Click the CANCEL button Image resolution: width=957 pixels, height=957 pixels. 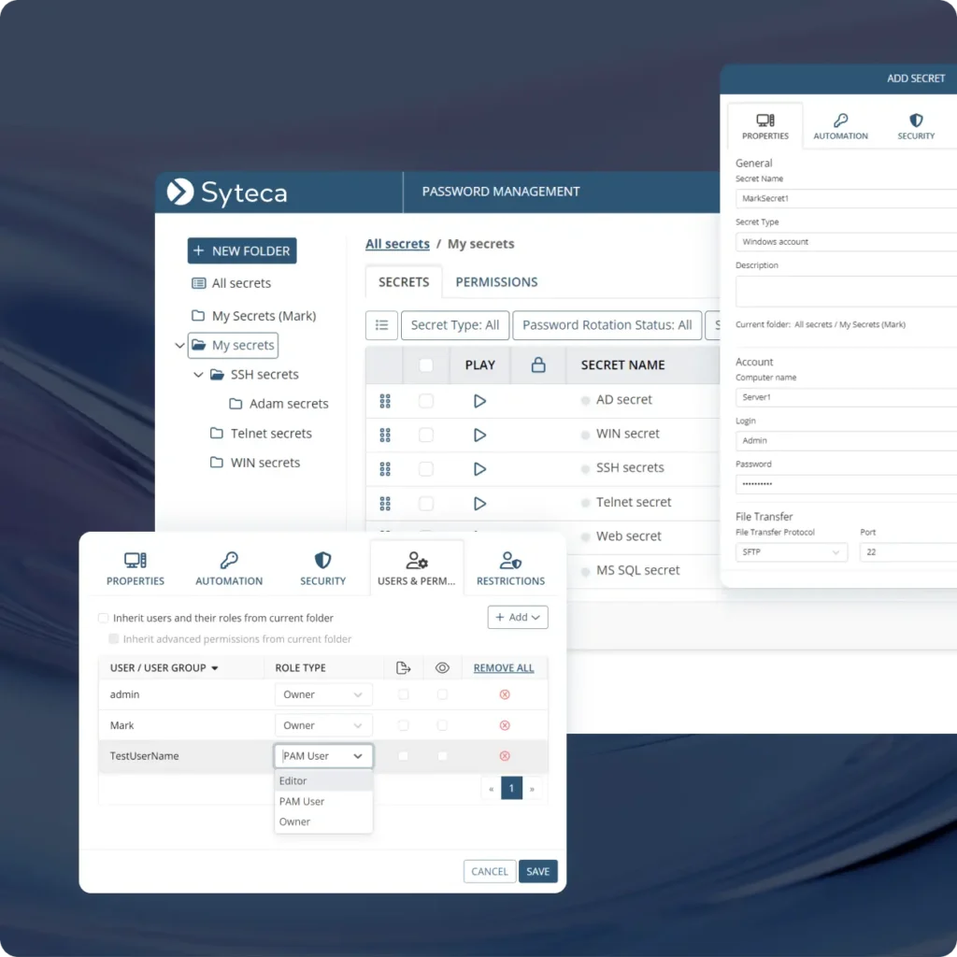click(x=490, y=871)
